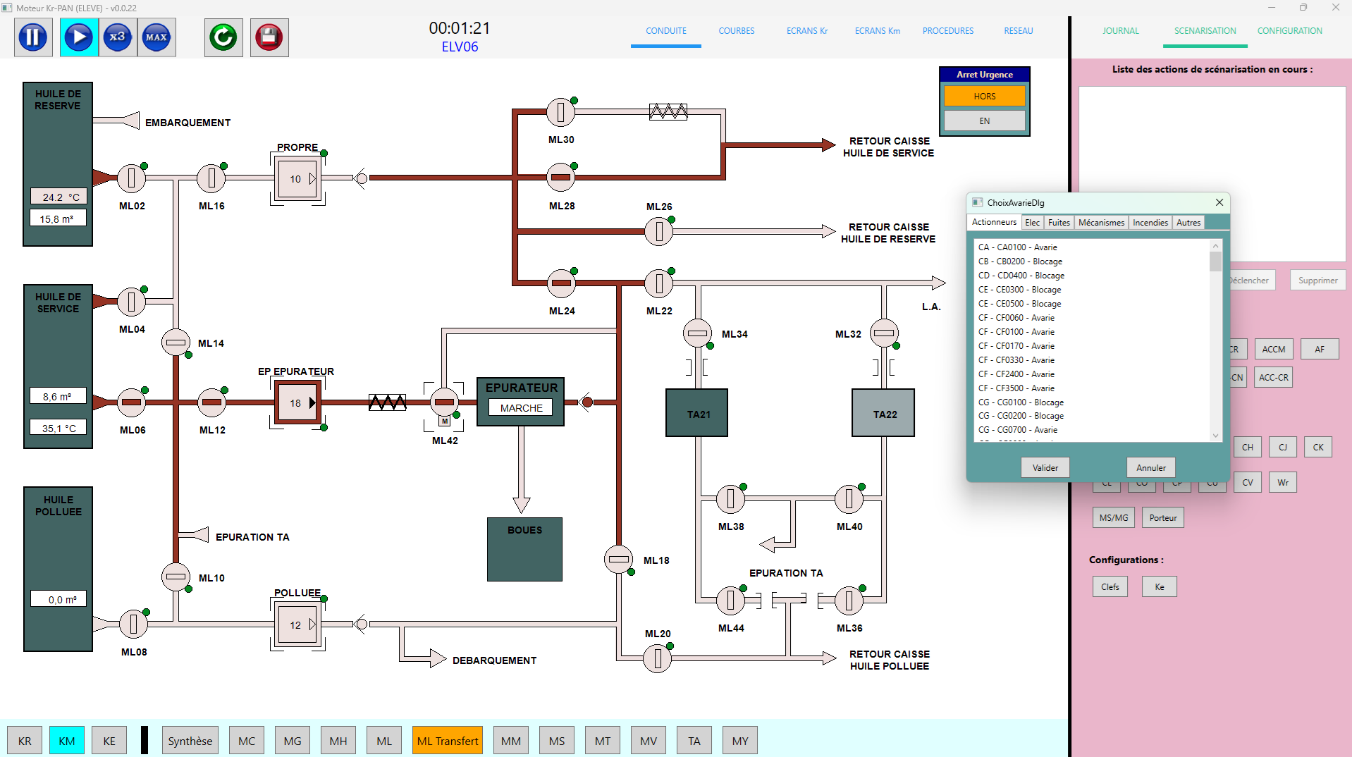Click the pause simulation button
The width and height of the screenshot is (1352, 757).
33,37
